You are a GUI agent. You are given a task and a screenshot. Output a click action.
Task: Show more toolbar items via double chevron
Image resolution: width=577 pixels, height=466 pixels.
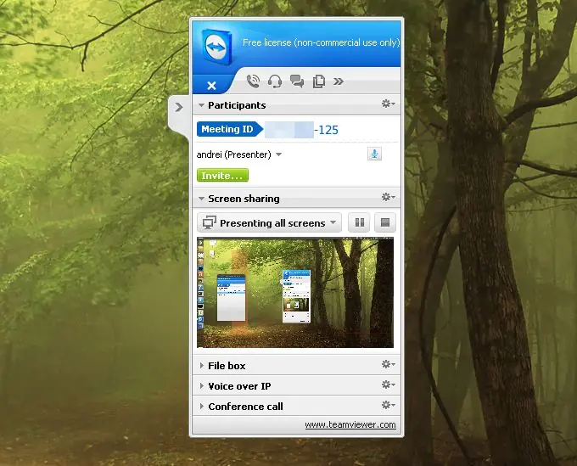click(339, 81)
